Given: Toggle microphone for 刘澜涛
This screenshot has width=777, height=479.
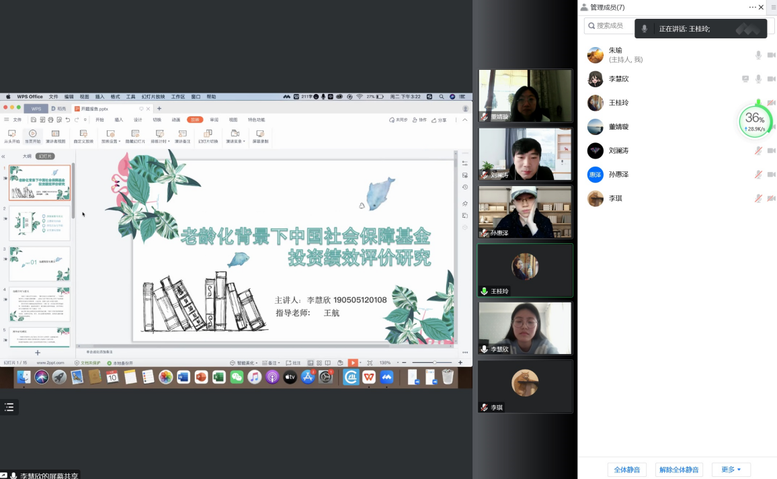Looking at the screenshot, I should pos(758,150).
